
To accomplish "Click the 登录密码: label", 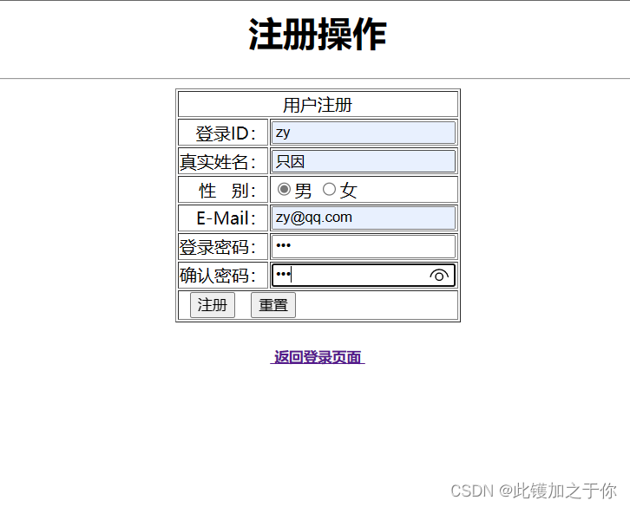I will [218, 247].
